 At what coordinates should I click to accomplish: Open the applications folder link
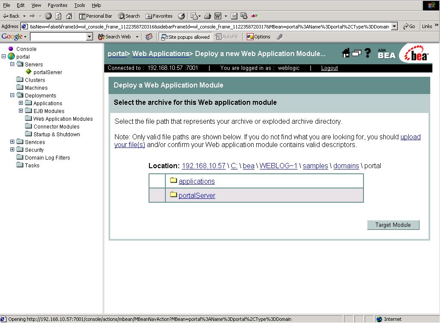tap(196, 182)
